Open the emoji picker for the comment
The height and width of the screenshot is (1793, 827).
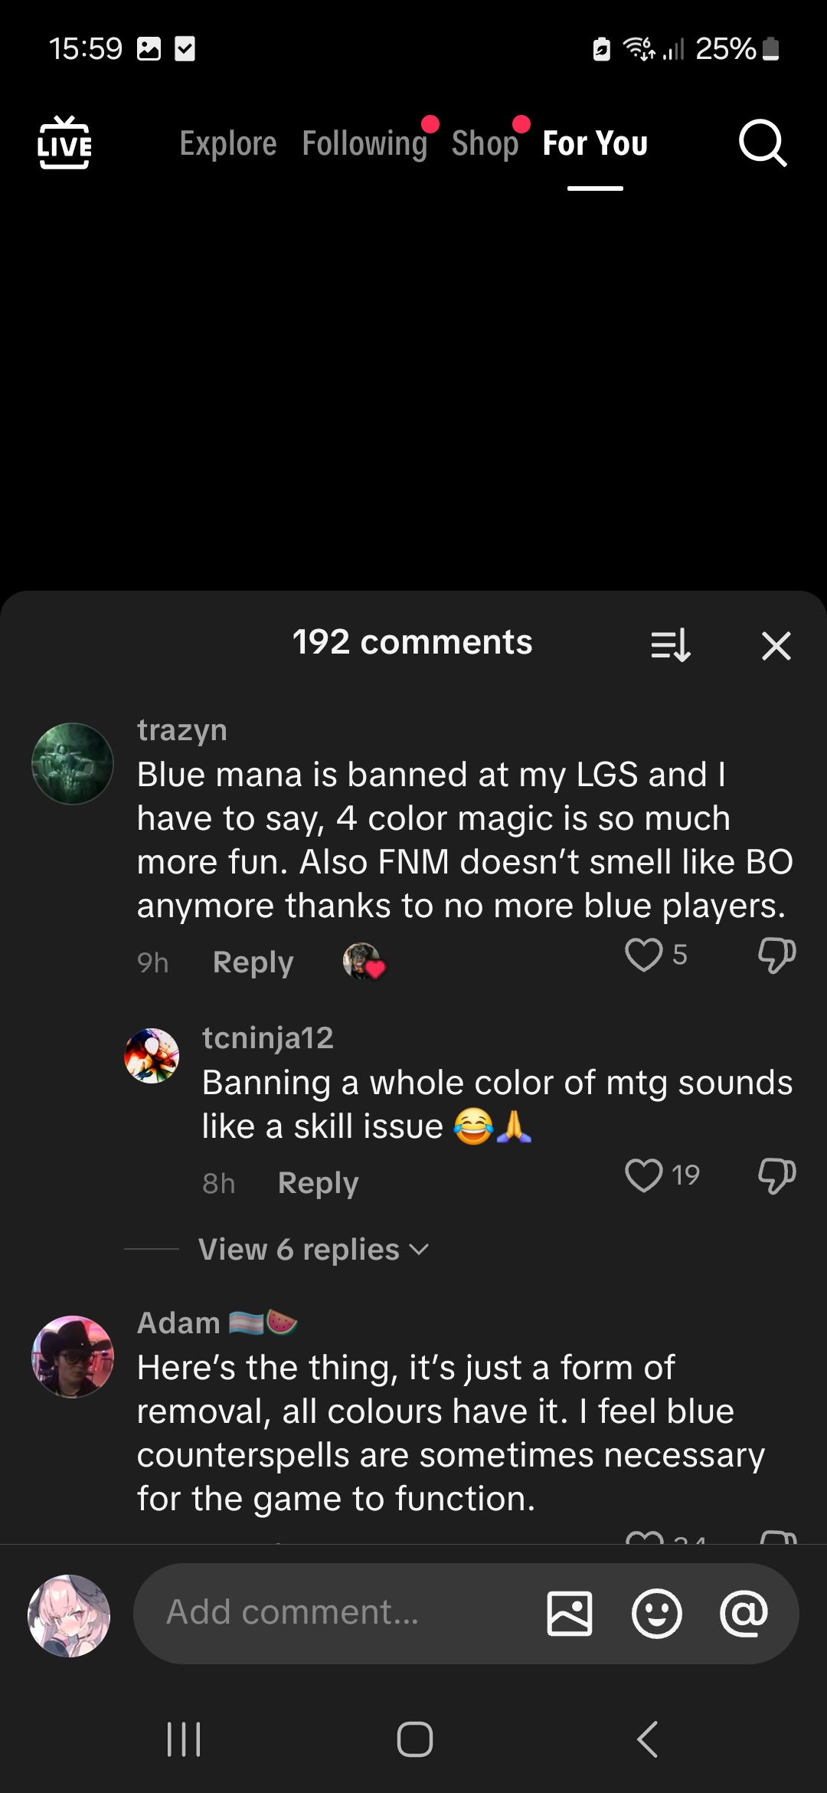pos(657,1613)
